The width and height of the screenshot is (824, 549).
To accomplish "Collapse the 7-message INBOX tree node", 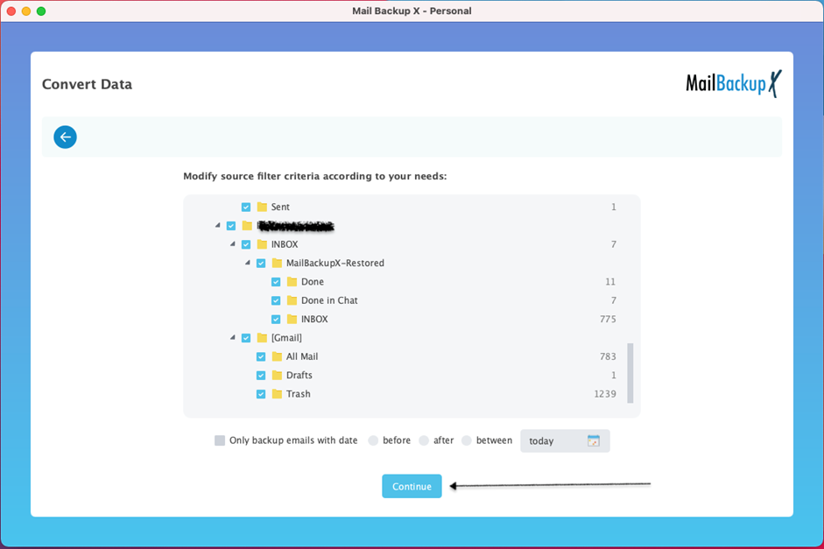I will click(232, 243).
